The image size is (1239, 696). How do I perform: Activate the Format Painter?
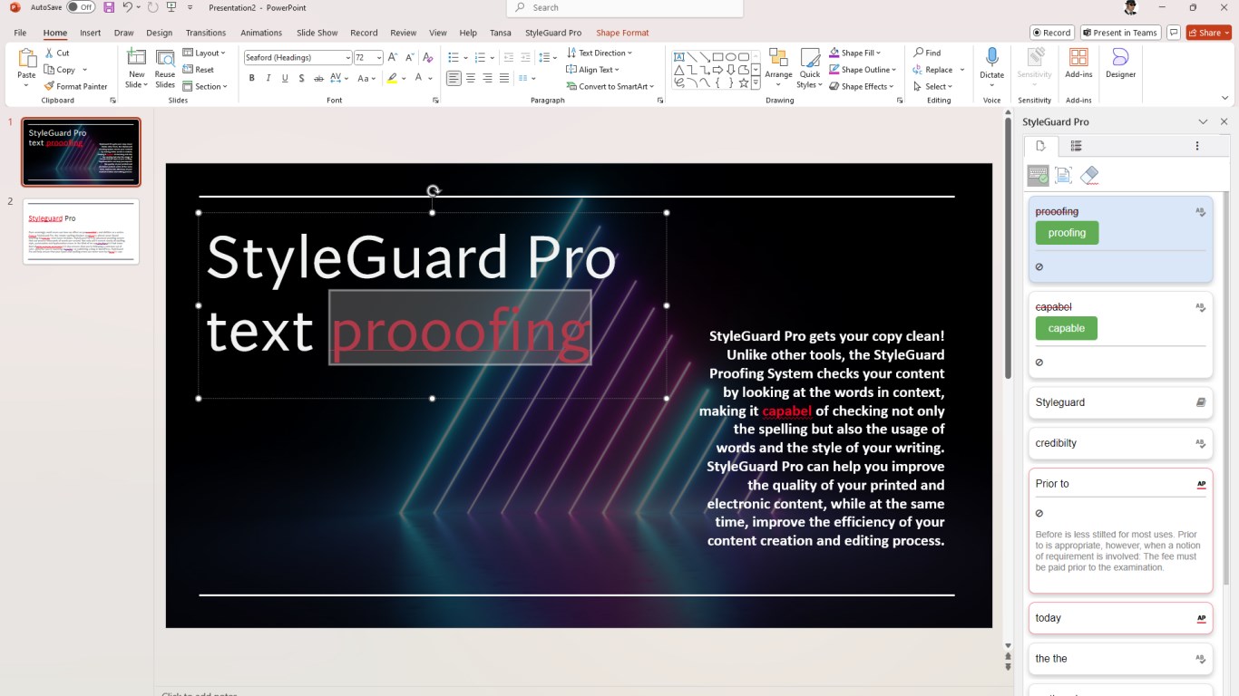tap(76, 86)
